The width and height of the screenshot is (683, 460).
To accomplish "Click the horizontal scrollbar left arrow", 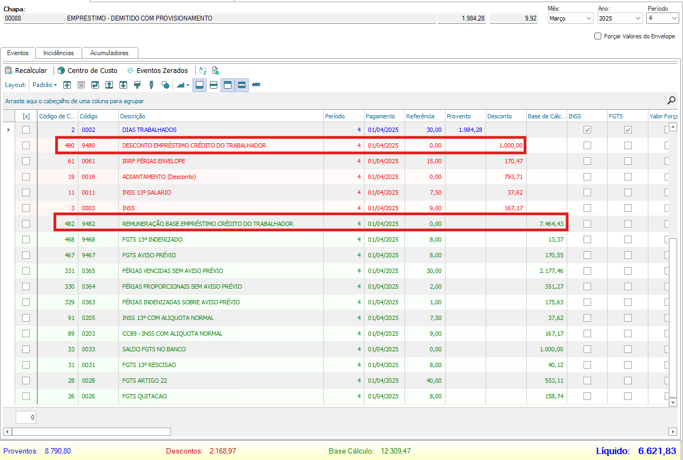I will tap(7, 431).
